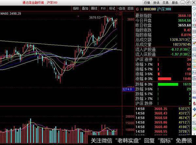Click the red 涨幅 0-3% bar
Image resolution: width=196 pixels, height=145 pixels.
pos(164,79)
